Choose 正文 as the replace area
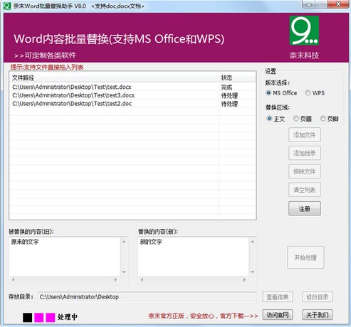Viewport: 351px width, 327px height. click(x=276, y=119)
